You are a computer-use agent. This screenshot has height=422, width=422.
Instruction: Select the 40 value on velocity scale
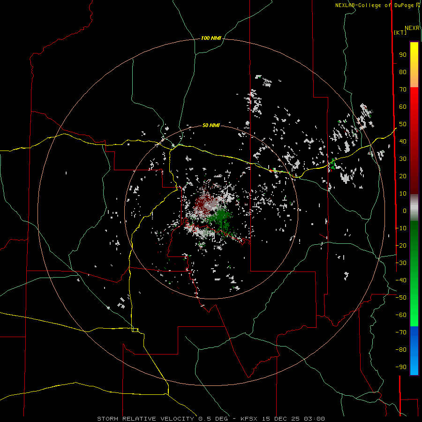pos(403,141)
